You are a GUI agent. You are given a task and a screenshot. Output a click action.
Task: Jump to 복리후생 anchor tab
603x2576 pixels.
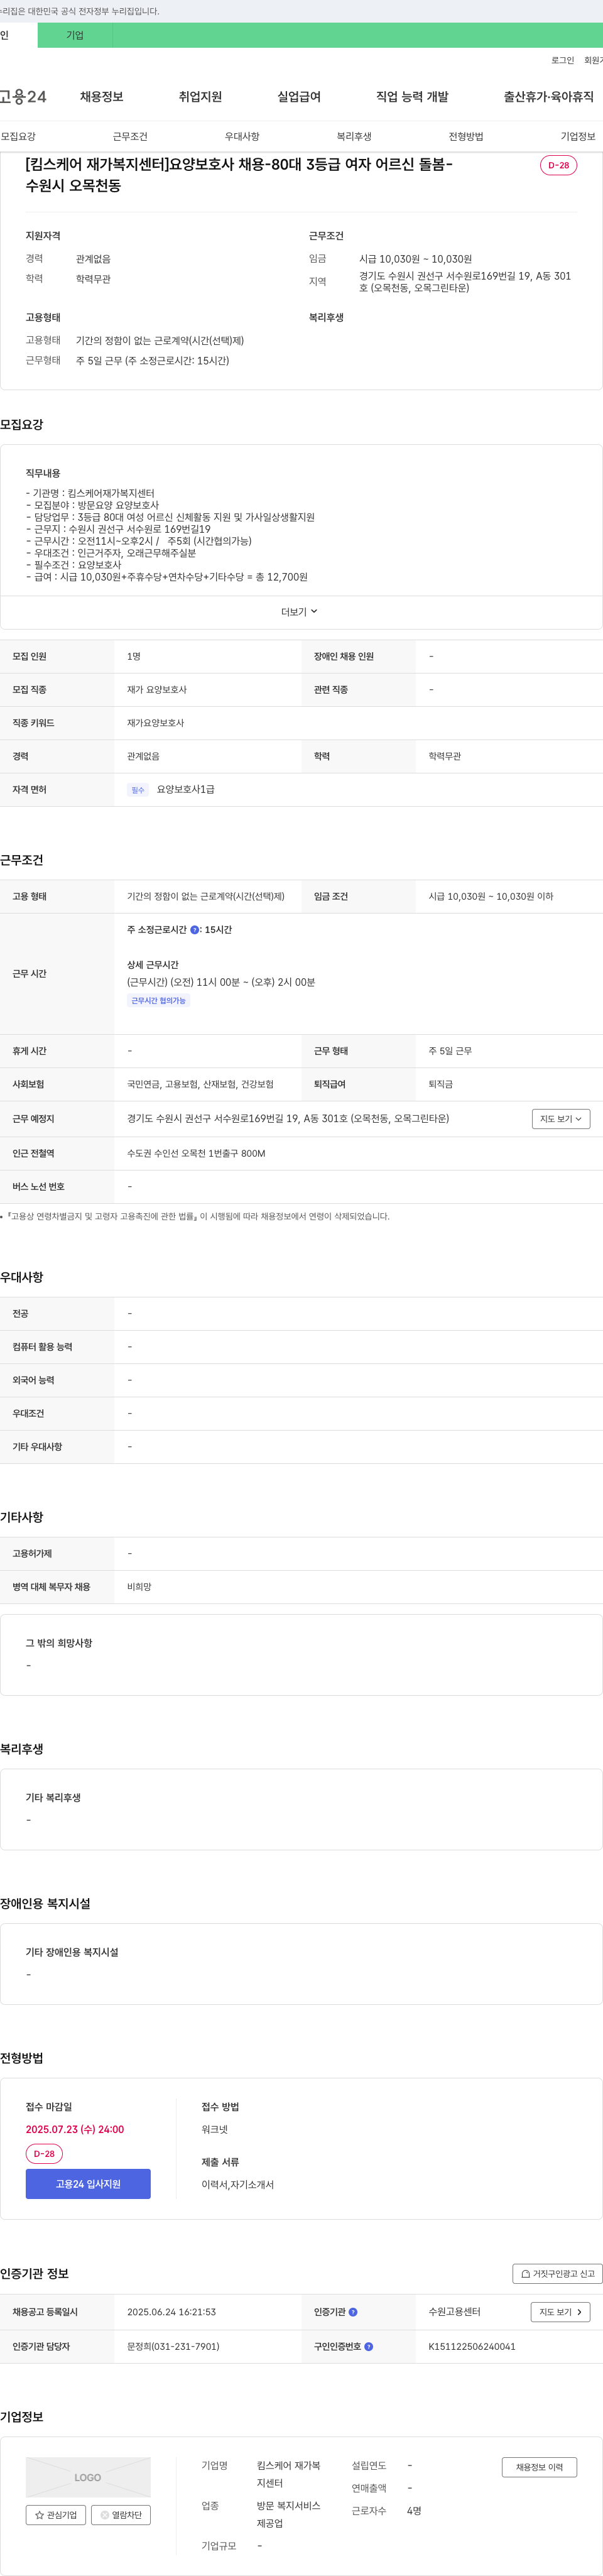tap(354, 137)
